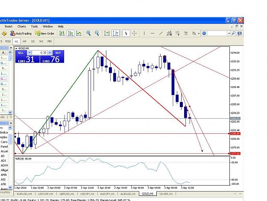
Task: Click the MQL5 community gear icon
Action: point(204,33)
